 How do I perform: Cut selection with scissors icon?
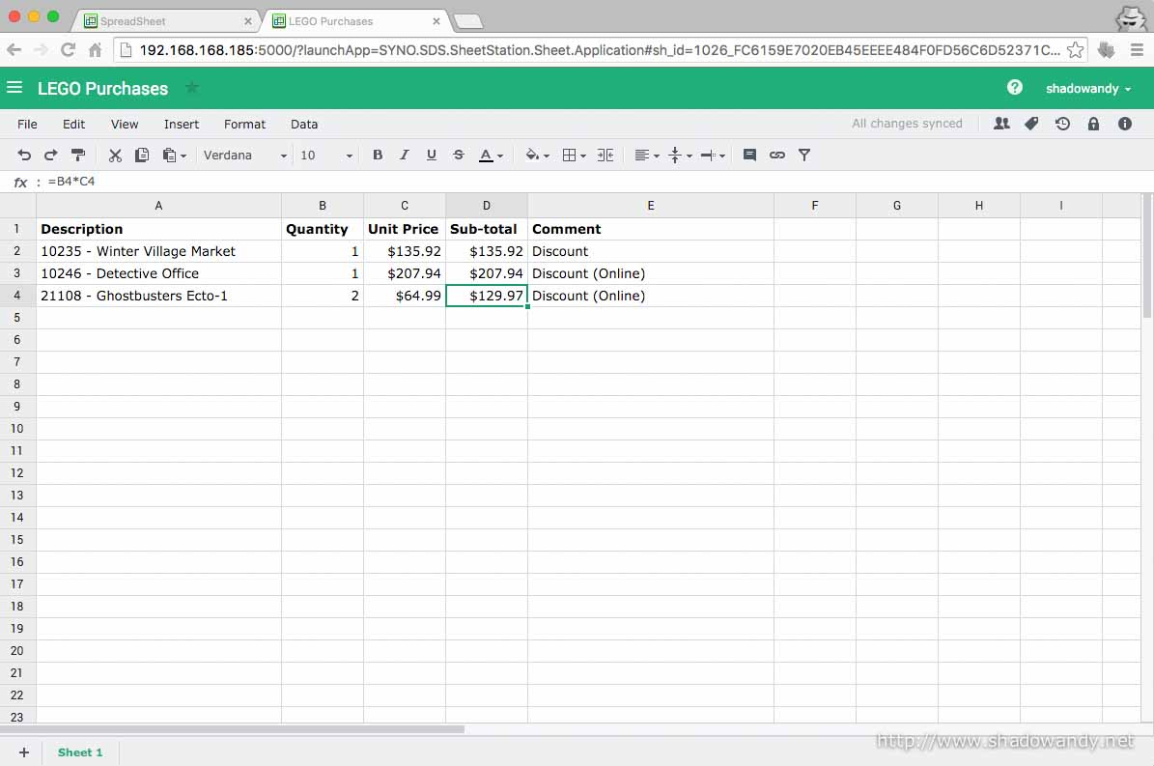115,156
